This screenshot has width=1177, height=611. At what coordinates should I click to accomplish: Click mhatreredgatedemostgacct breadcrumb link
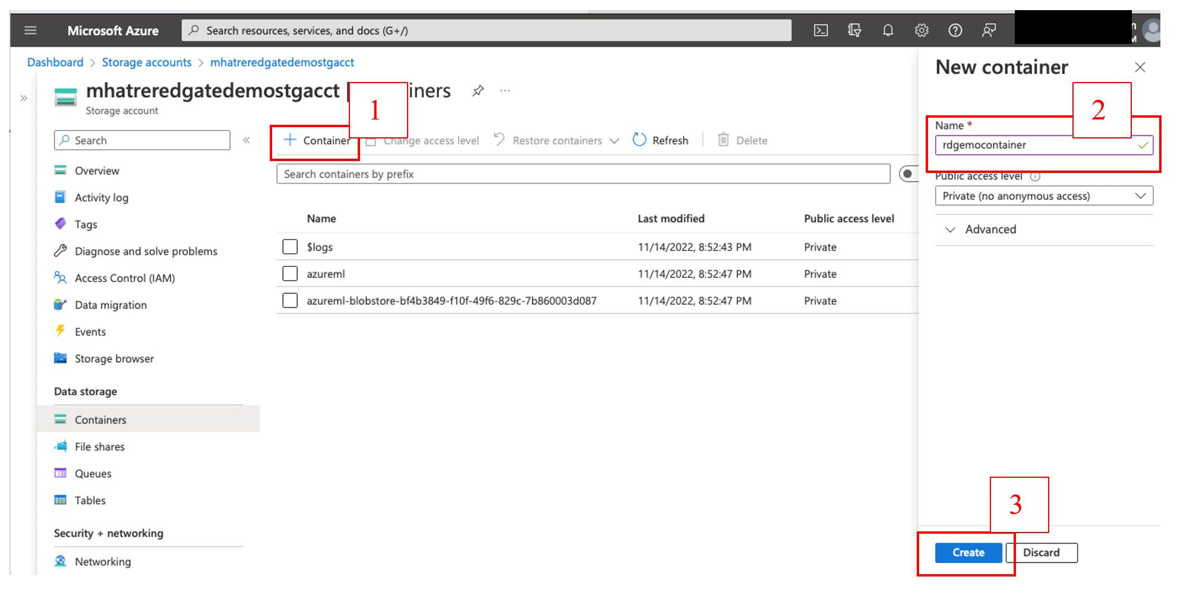click(x=282, y=62)
